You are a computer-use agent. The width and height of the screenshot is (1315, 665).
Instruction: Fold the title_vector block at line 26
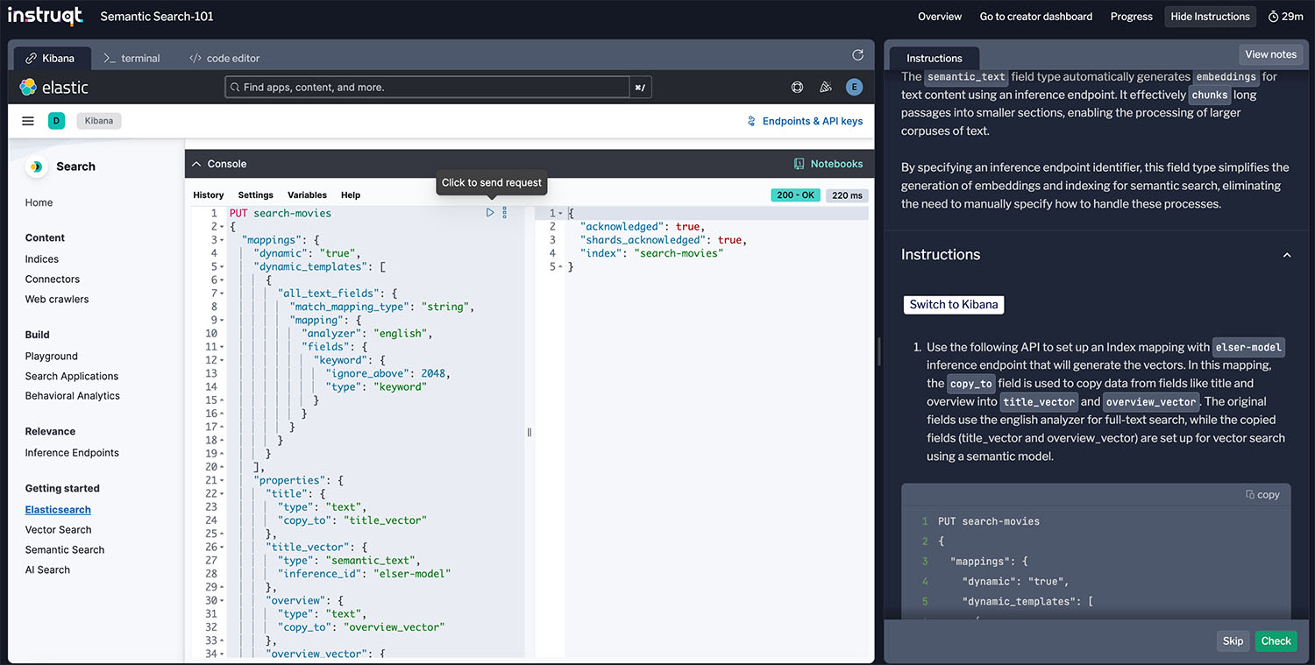click(x=222, y=547)
